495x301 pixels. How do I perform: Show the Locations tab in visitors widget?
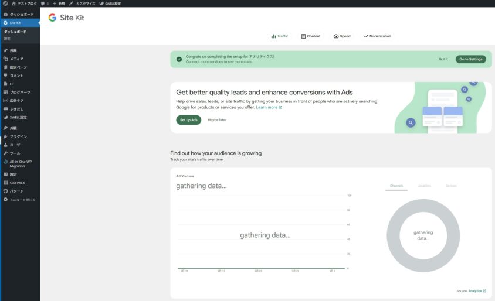point(424,186)
